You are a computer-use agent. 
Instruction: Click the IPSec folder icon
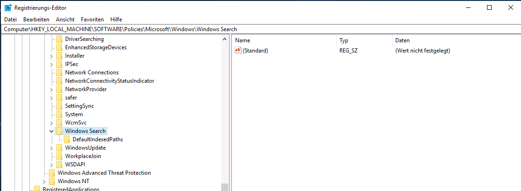pyautogui.click(x=60, y=64)
